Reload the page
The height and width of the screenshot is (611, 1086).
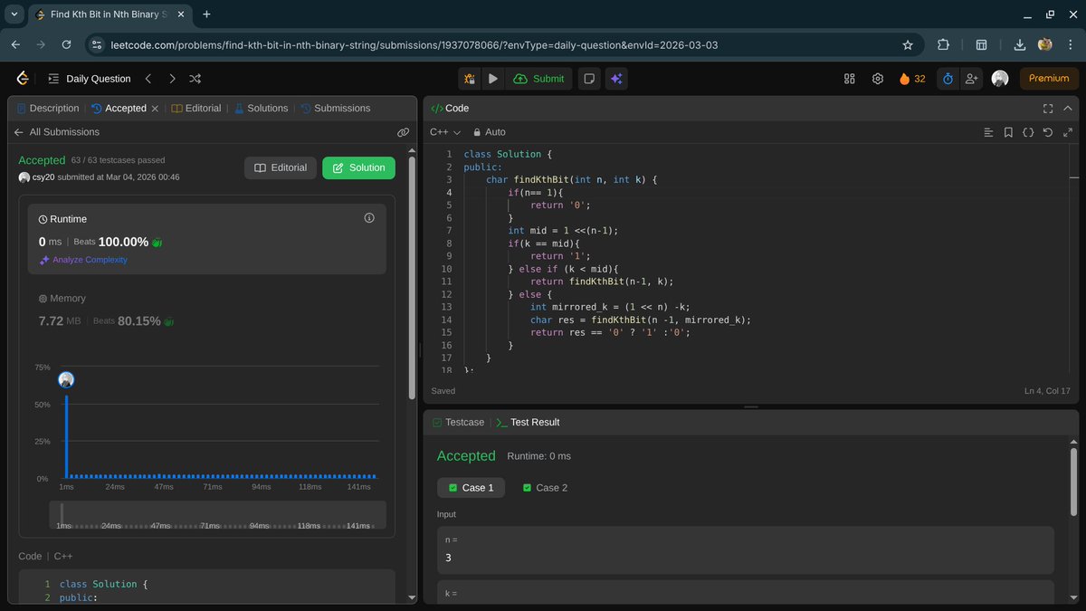click(x=66, y=44)
